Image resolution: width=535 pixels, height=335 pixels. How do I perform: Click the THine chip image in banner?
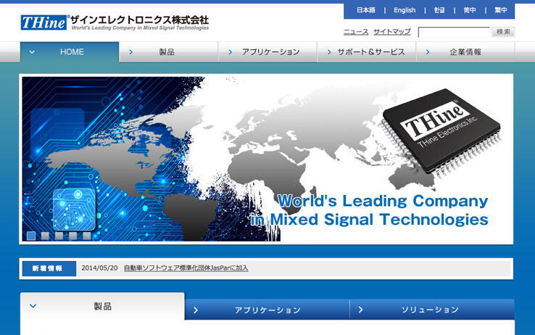point(441,133)
